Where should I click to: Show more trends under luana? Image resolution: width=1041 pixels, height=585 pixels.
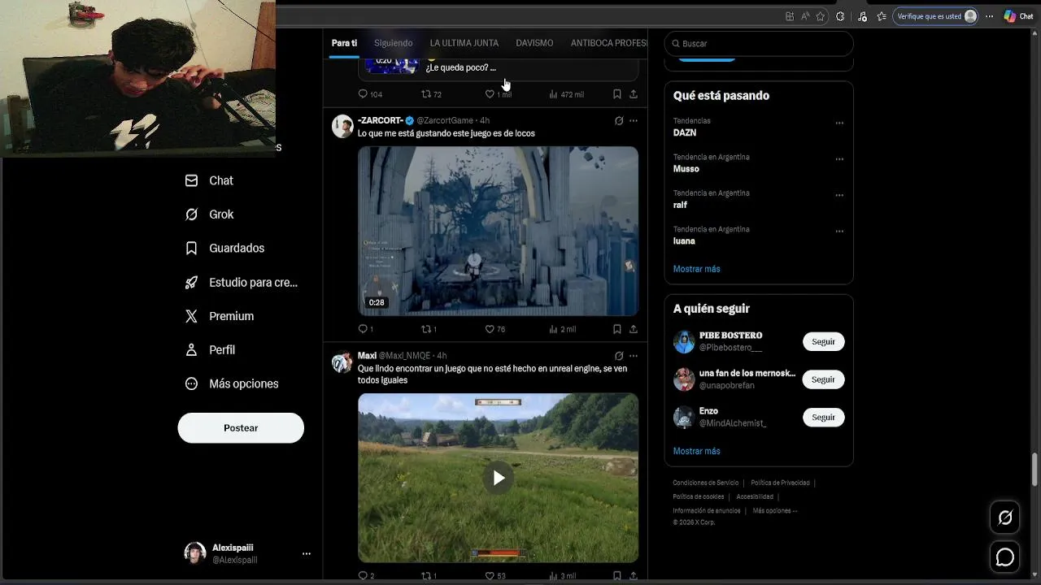[697, 269]
